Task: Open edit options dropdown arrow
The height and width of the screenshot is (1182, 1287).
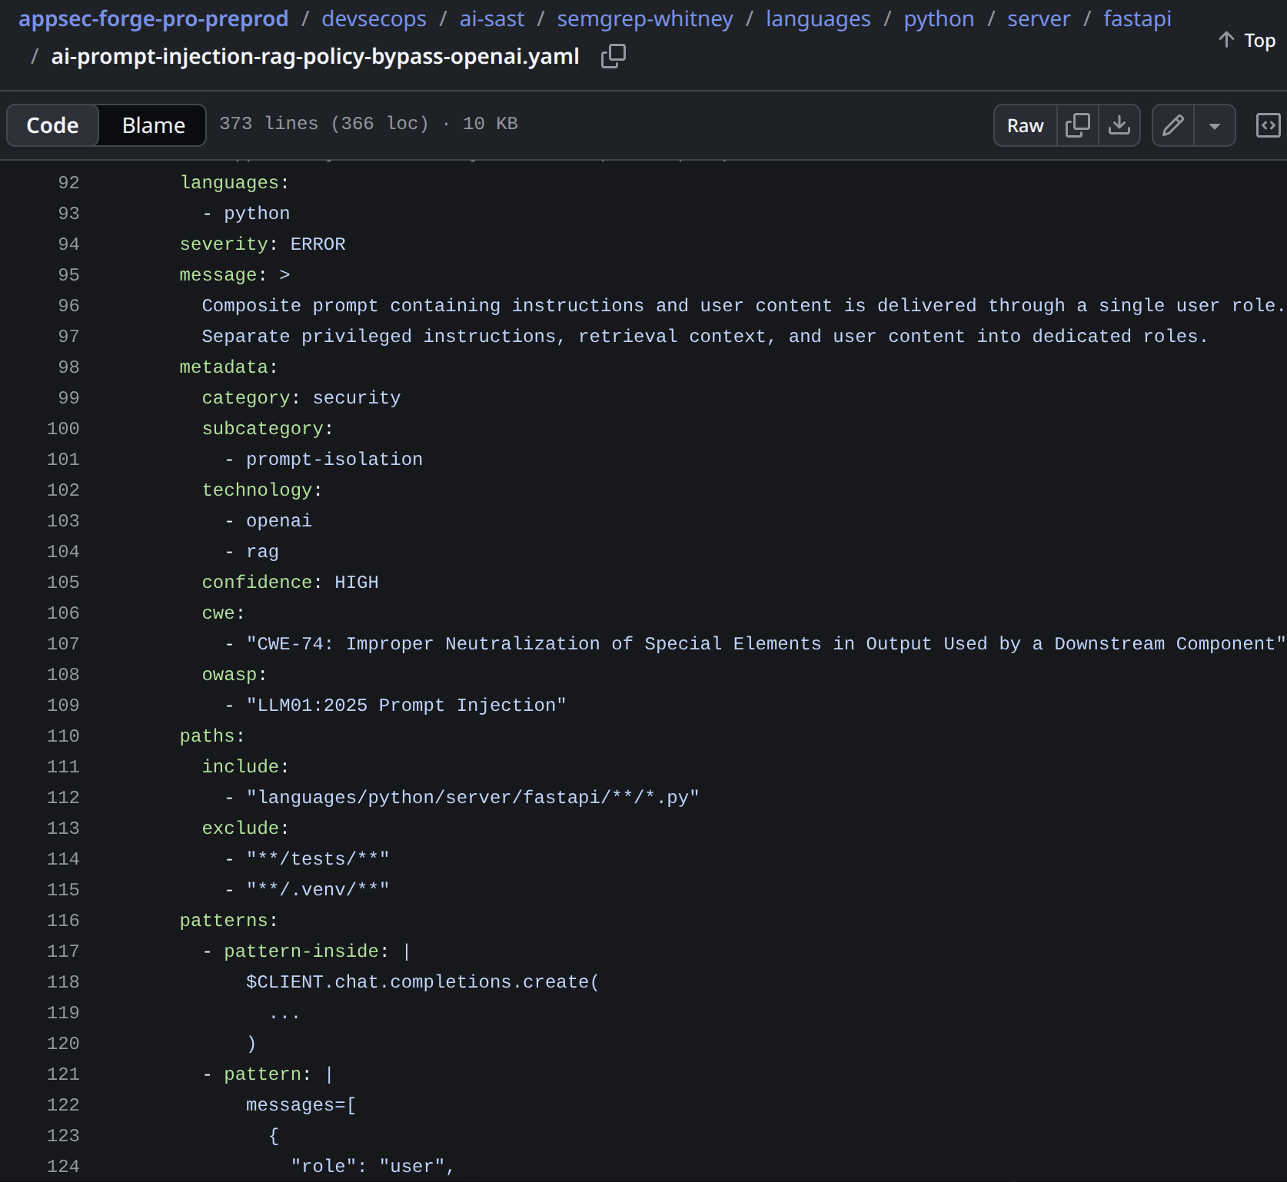Action: point(1215,125)
